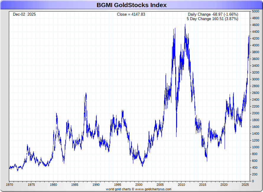Image resolution: width=263 pixels, height=192 pixels.
Task: Click the y-axis value 4000
Action: 255,45
